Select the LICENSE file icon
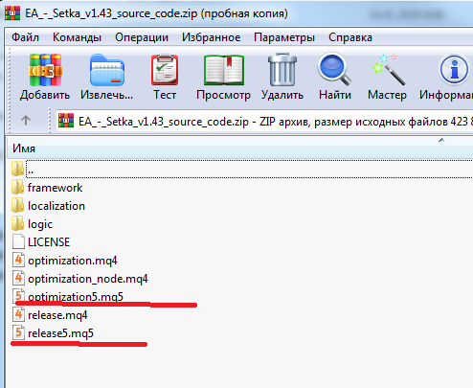This screenshot has height=388, width=473. pyautogui.click(x=18, y=241)
